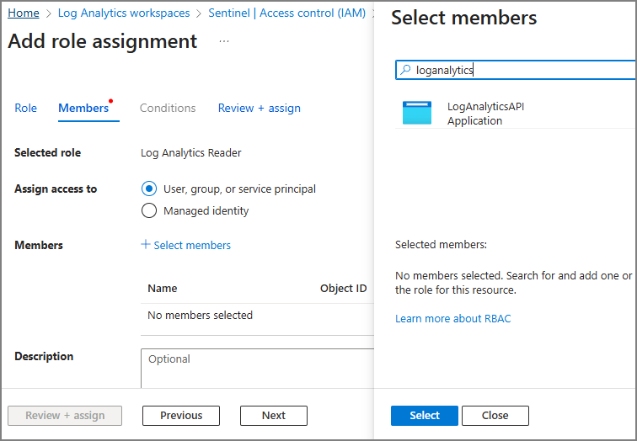Click the Add role assignment heading
The image size is (637, 441).
[x=103, y=41]
